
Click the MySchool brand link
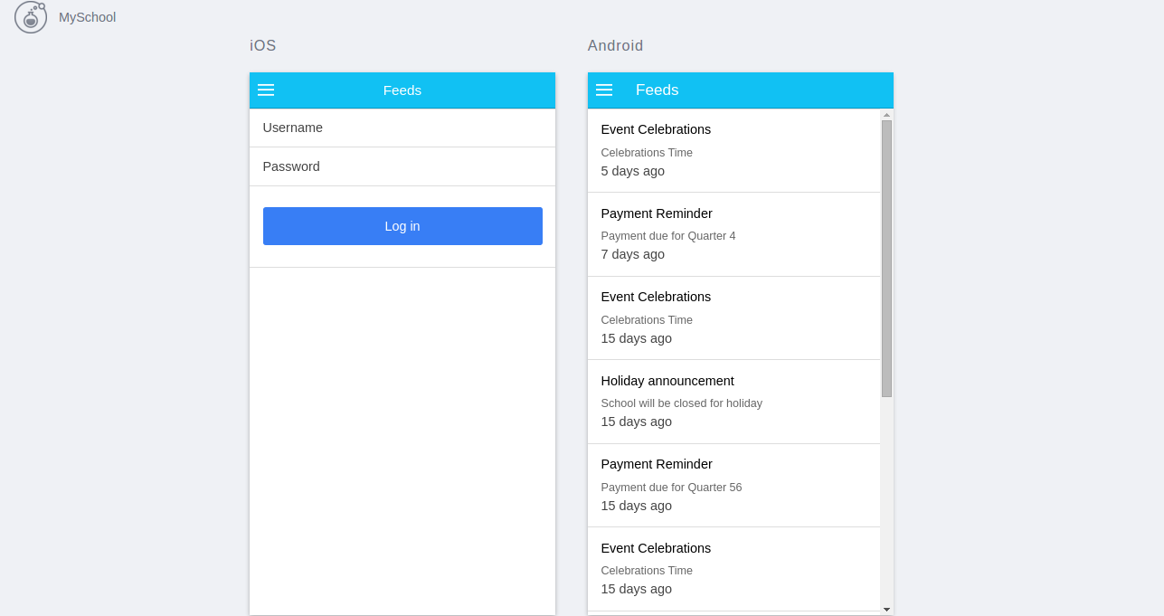pyautogui.click(x=87, y=17)
